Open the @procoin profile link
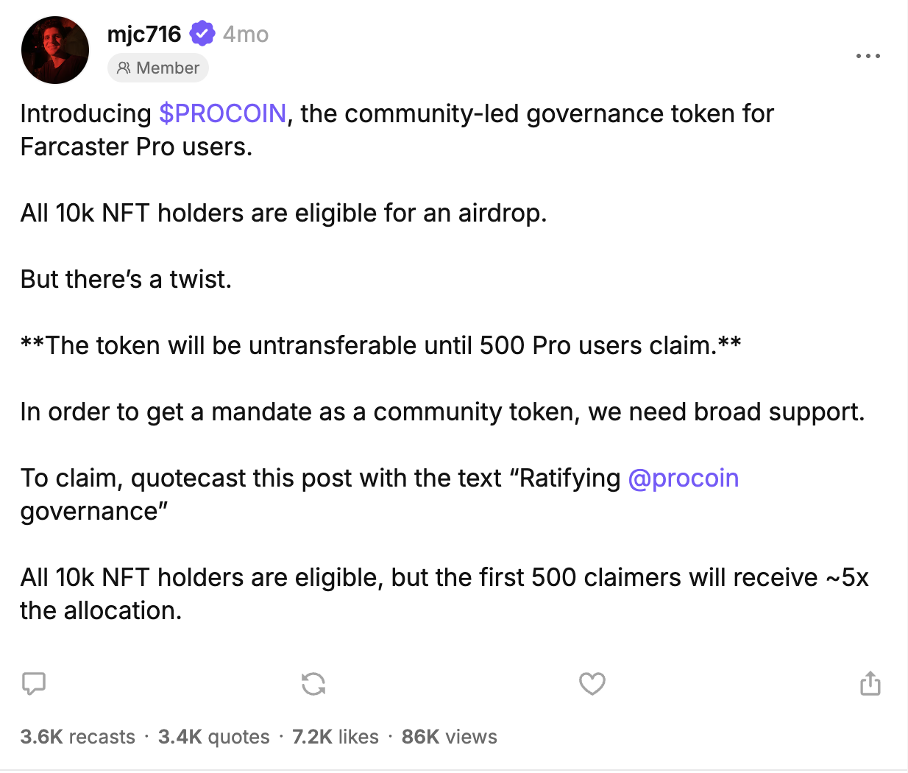 pos(684,479)
